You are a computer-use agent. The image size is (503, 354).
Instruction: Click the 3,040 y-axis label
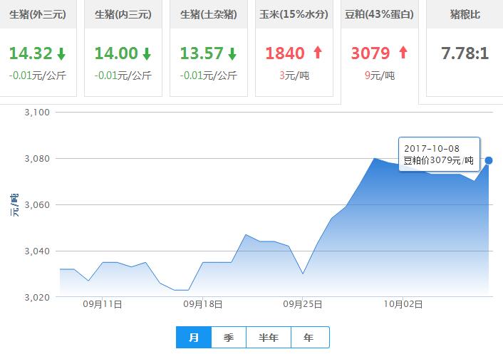click(x=37, y=251)
